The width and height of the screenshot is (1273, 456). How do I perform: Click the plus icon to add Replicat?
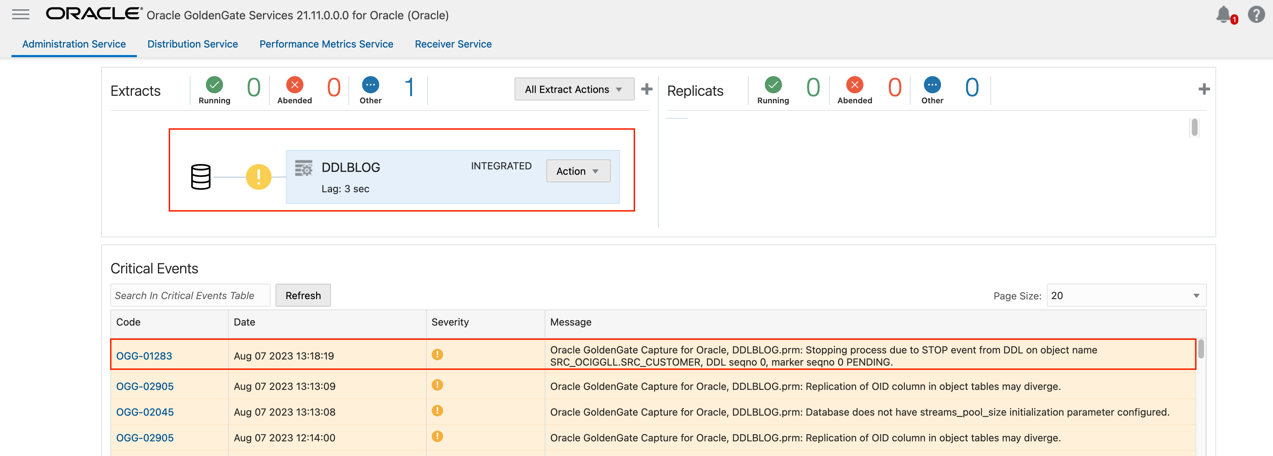pyautogui.click(x=1204, y=89)
